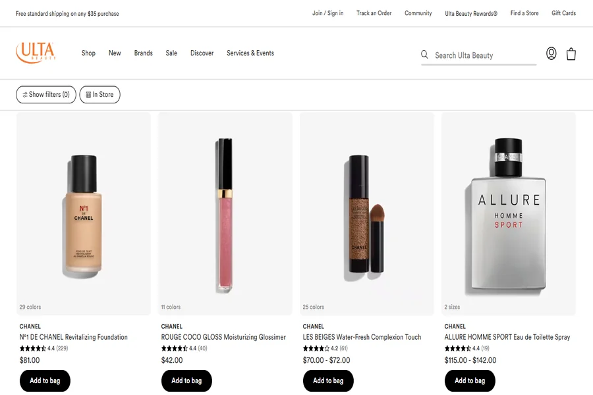Add LES BEIGES Complexion Touch to bag
The width and height of the screenshot is (593, 395).
point(328,381)
